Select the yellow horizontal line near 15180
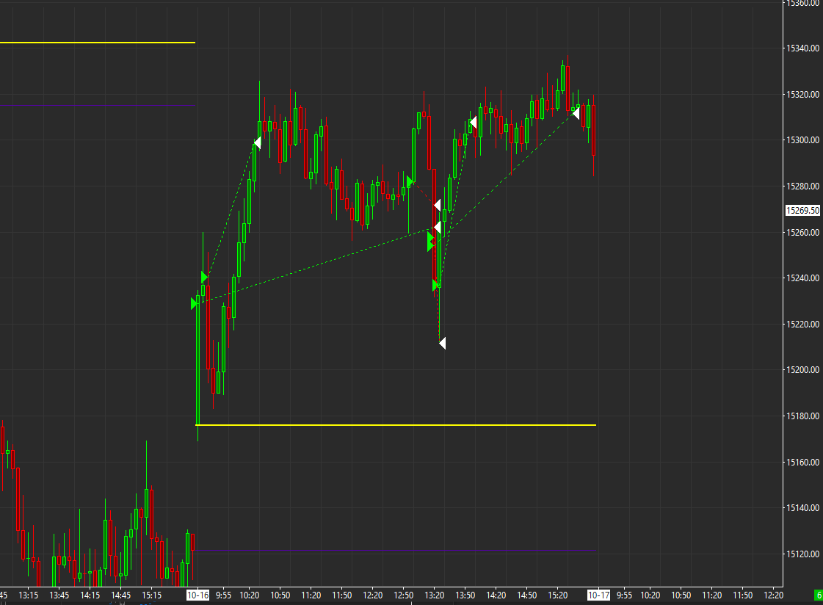The image size is (823, 605). tap(396, 425)
